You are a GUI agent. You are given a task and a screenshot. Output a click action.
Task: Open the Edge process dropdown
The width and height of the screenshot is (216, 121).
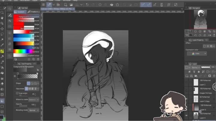(x=38, y=89)
